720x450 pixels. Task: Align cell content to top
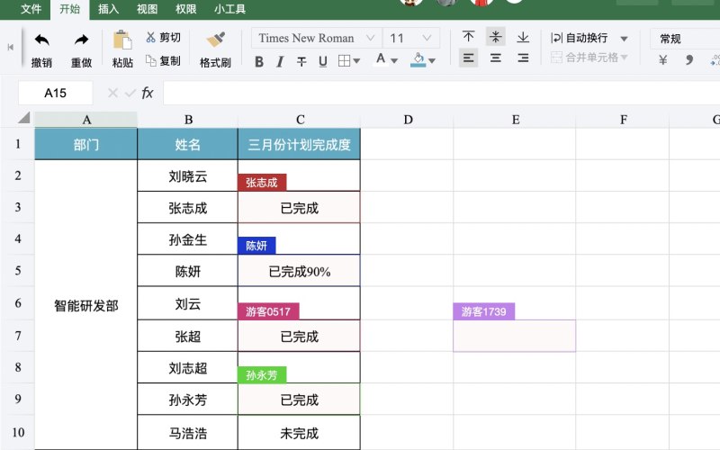468,37
